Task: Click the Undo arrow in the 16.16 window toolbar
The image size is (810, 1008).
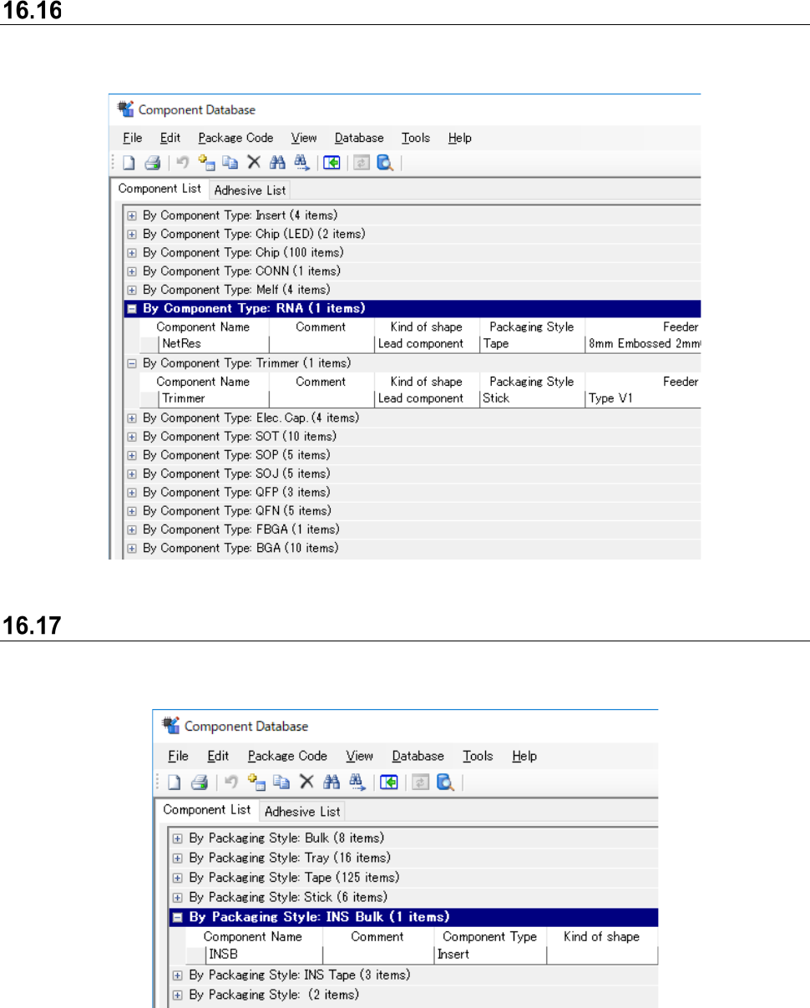Action: [182, 163]
